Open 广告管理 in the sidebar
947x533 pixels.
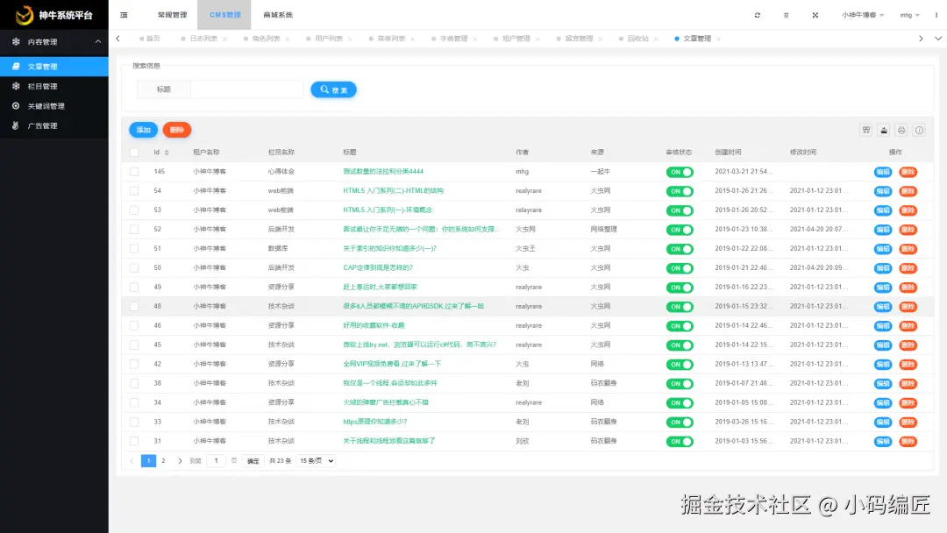(54, 126)
